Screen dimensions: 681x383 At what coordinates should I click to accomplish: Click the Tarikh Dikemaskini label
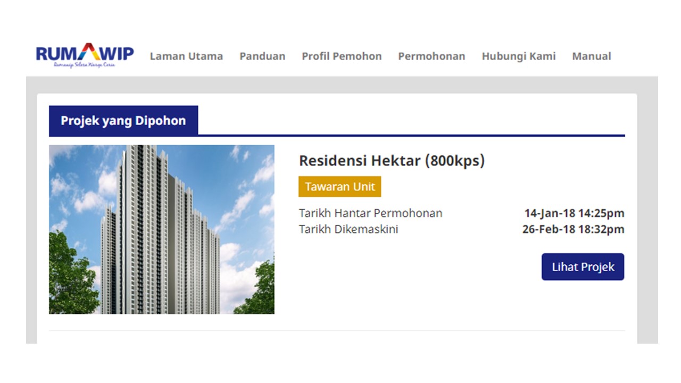(x=348, y=229)
